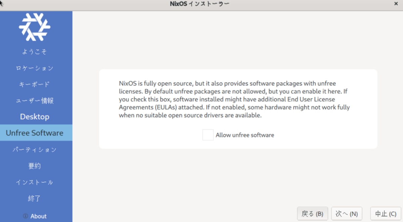Jump to the パーティション step
The image size is (403, 222).
[x=35, y=149]
